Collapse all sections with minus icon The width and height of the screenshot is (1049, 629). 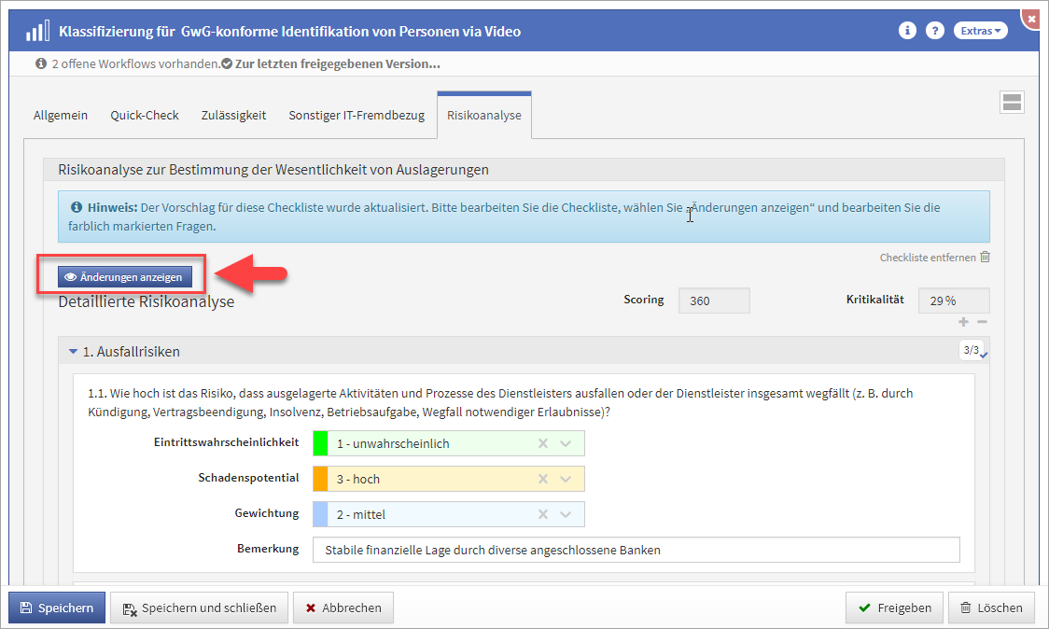click(982, 322)
